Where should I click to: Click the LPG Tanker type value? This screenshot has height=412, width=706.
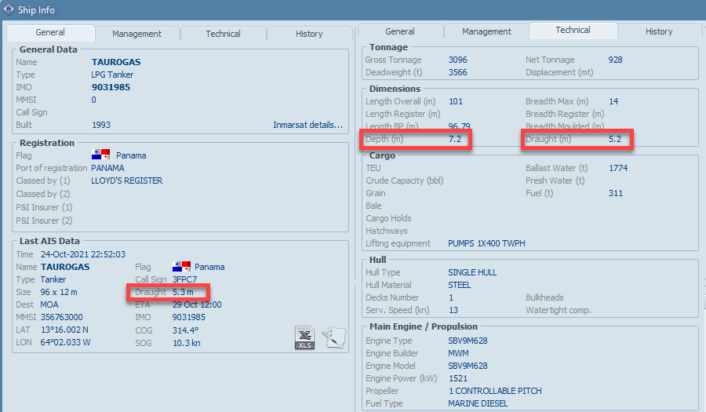(112, 75)
